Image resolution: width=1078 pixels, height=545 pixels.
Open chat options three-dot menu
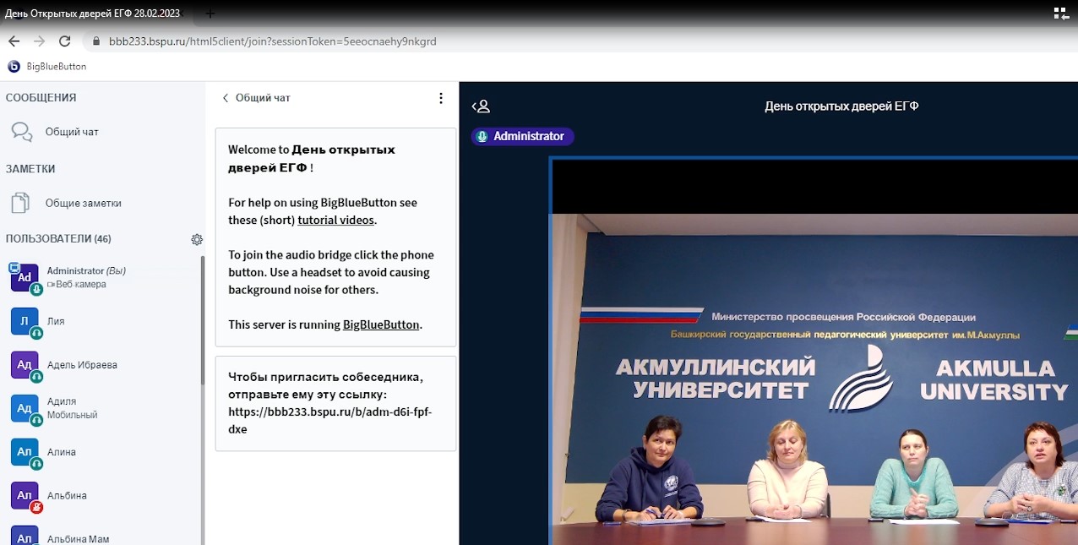click(x=440, y=98)
